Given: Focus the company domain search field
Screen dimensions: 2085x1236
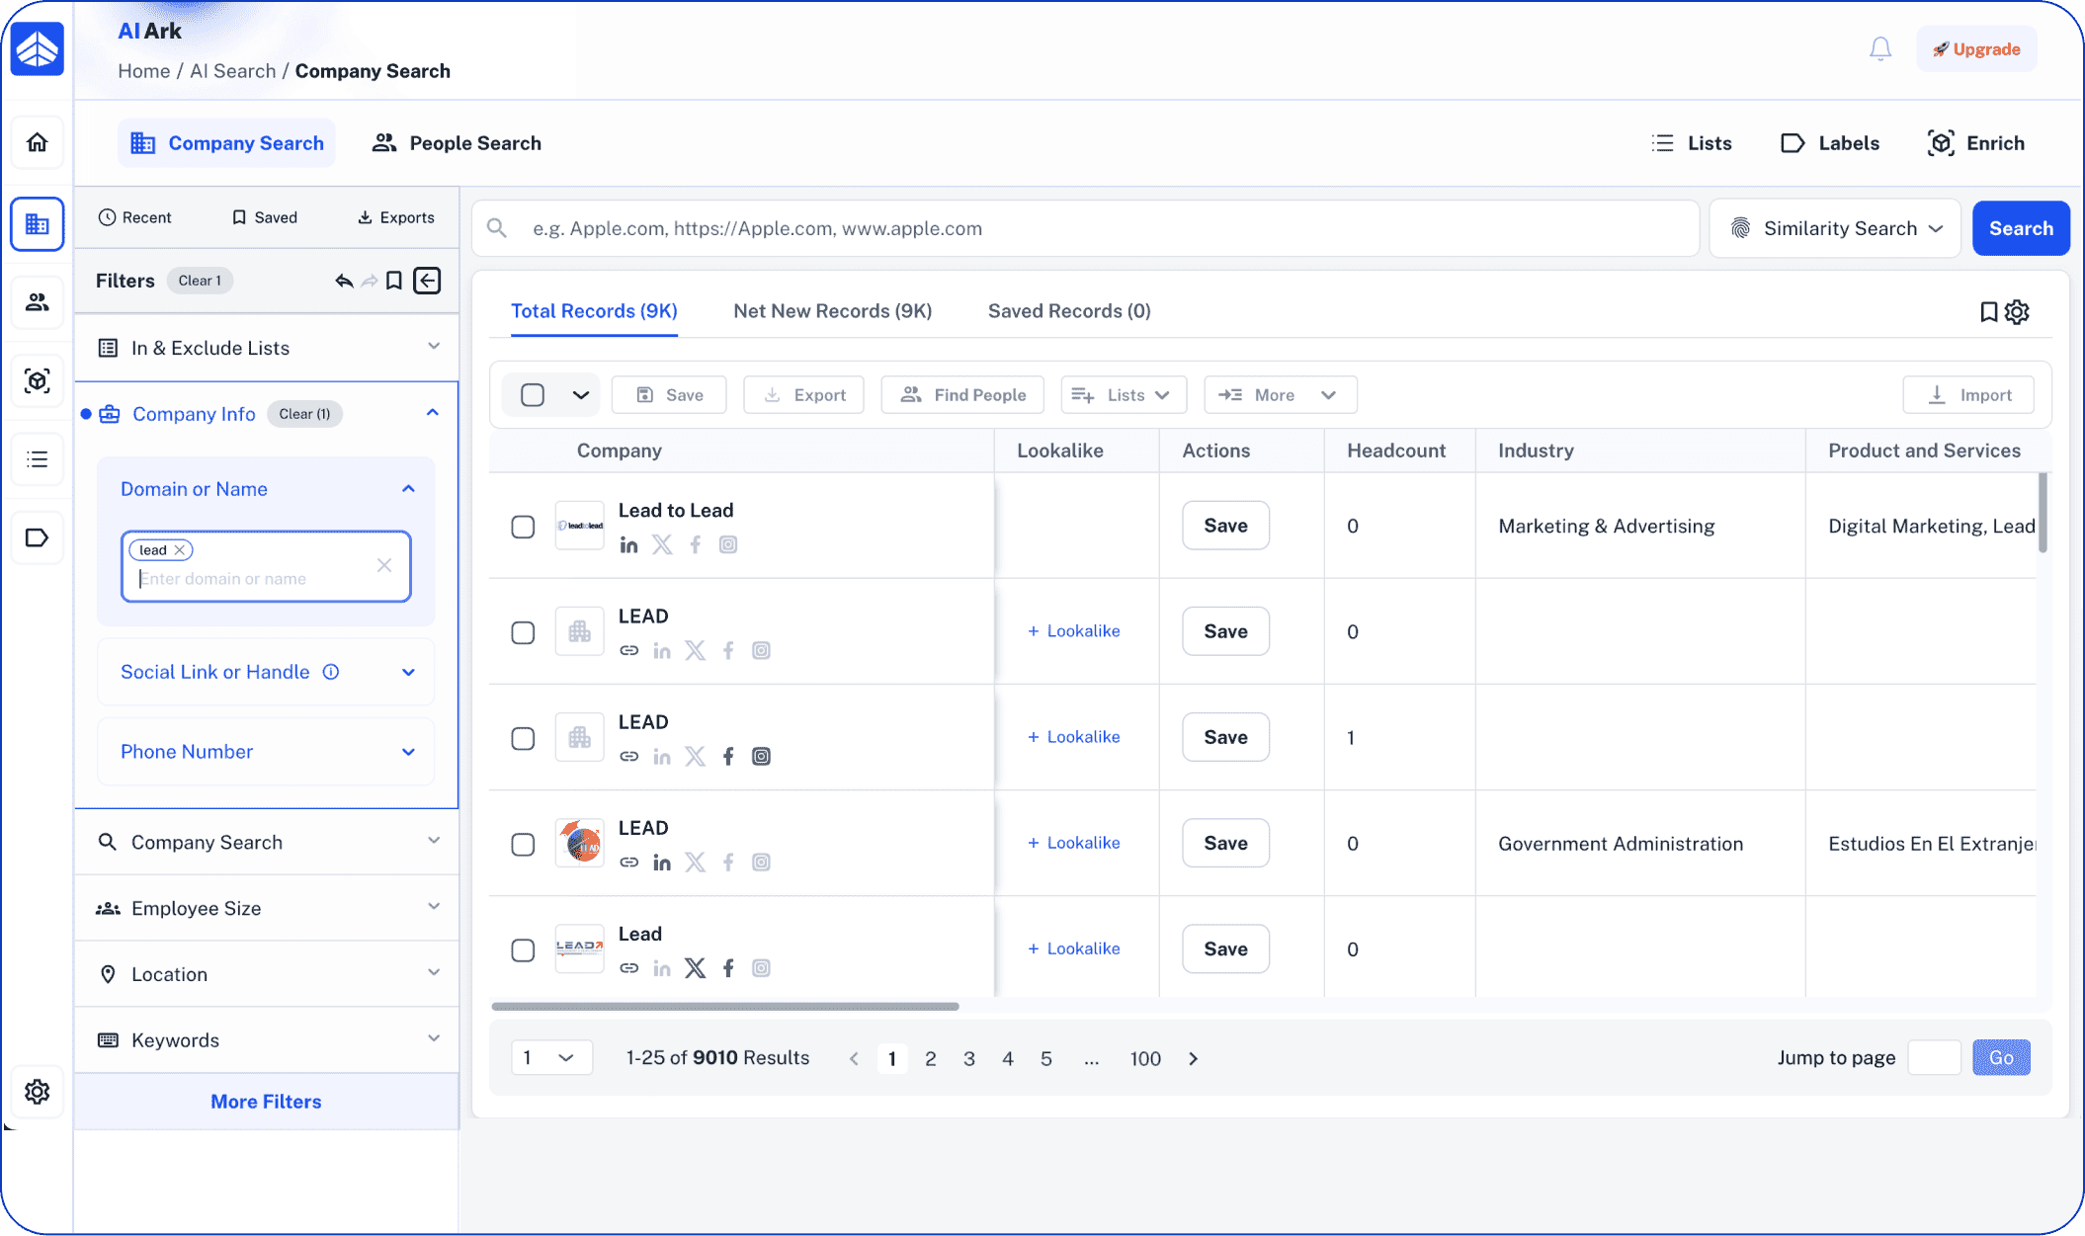Looking at the screenshot, I should coord(1085,229).
